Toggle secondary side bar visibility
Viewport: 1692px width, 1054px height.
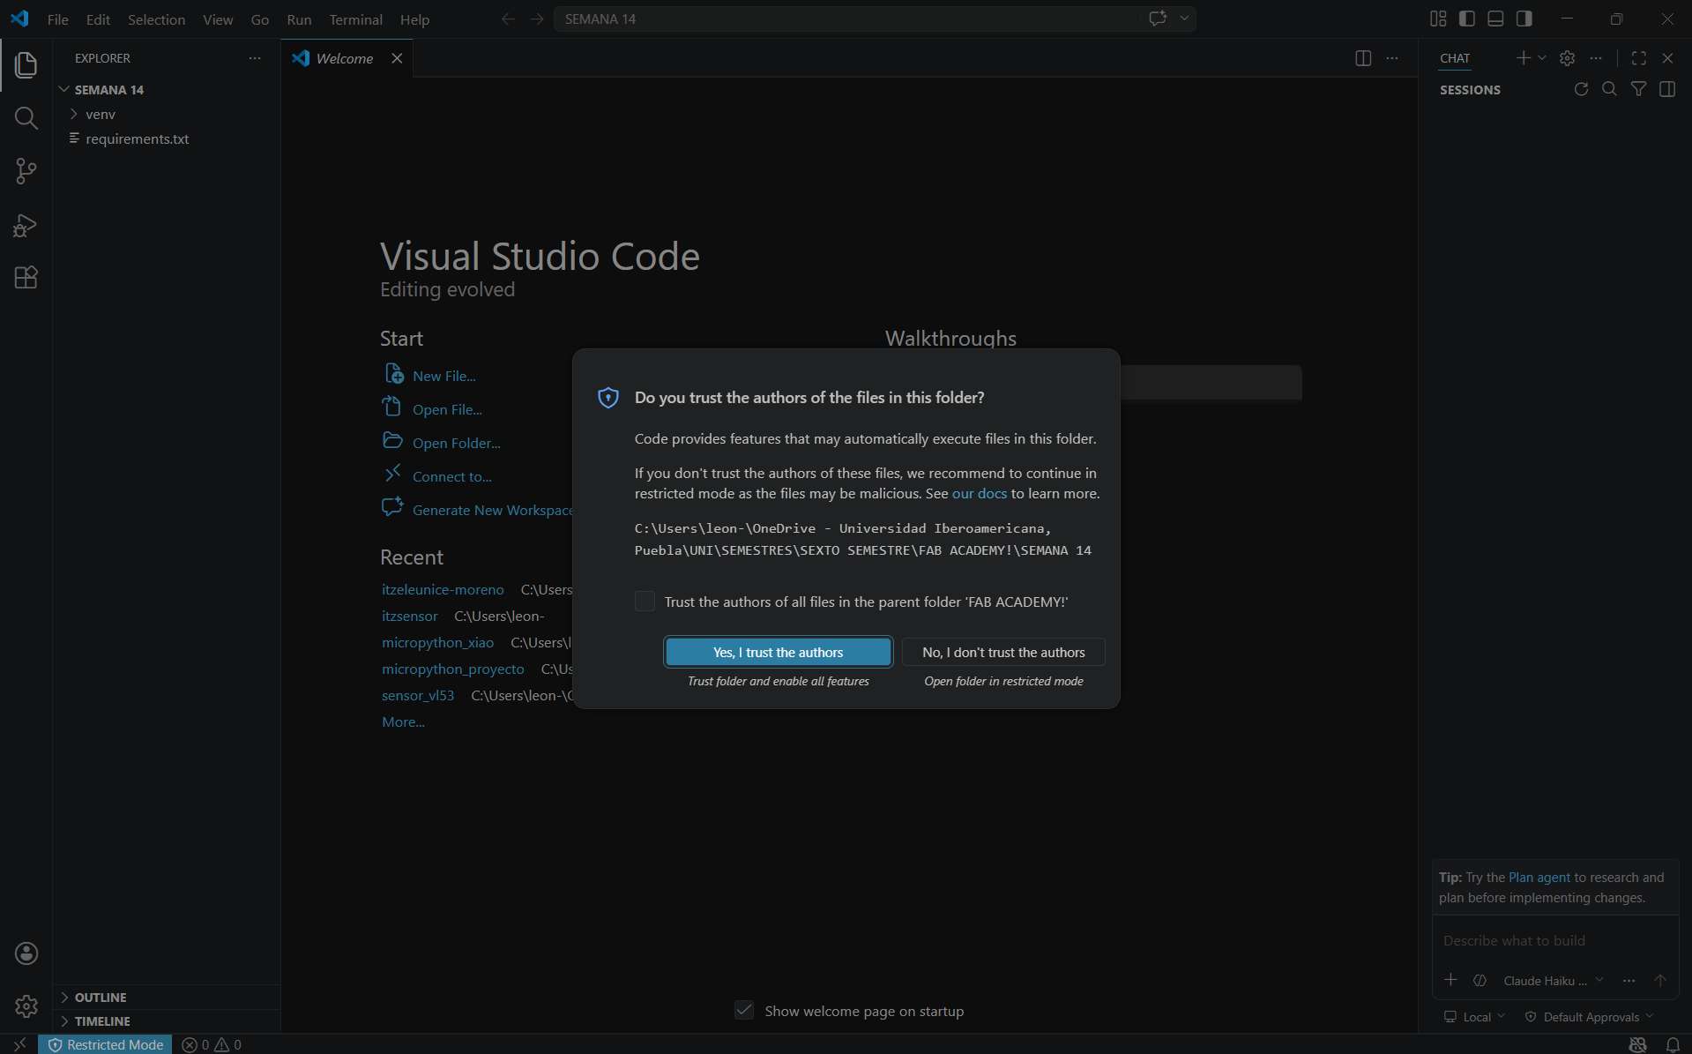pyautogui.click(x=1524, y=19)
